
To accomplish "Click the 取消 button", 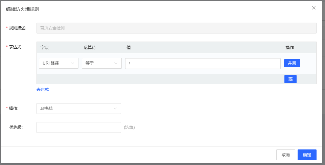I will pos(286,155).
